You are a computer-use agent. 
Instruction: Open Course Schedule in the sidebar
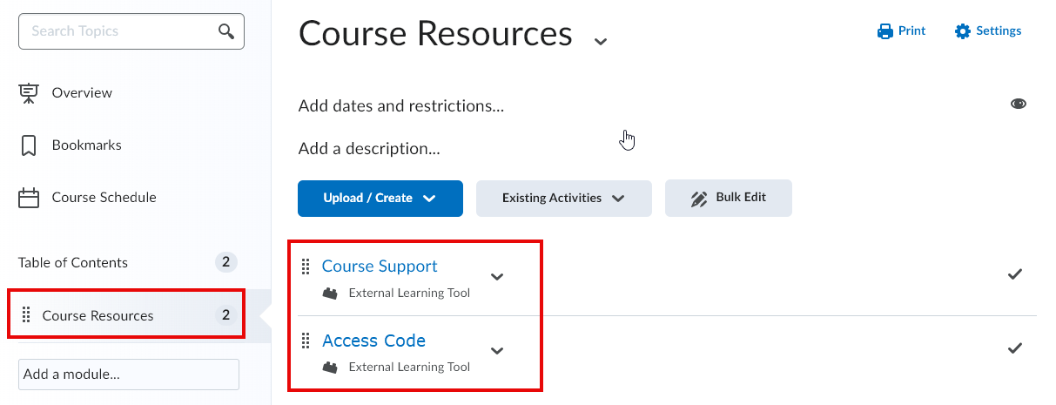tap(104, 198)
